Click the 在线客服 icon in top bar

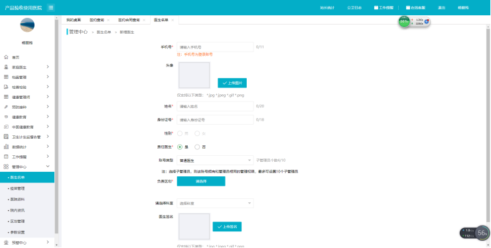[408, 7]
